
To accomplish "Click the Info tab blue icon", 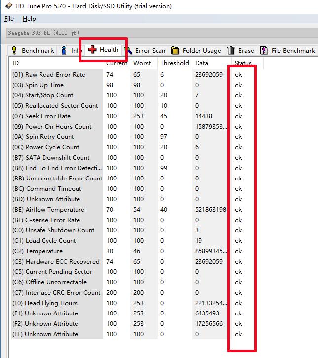I will [x=64, y=50].
